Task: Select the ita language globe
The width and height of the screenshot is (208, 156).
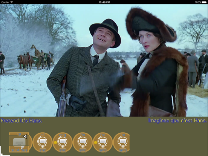Action: (x=121, y=142)
